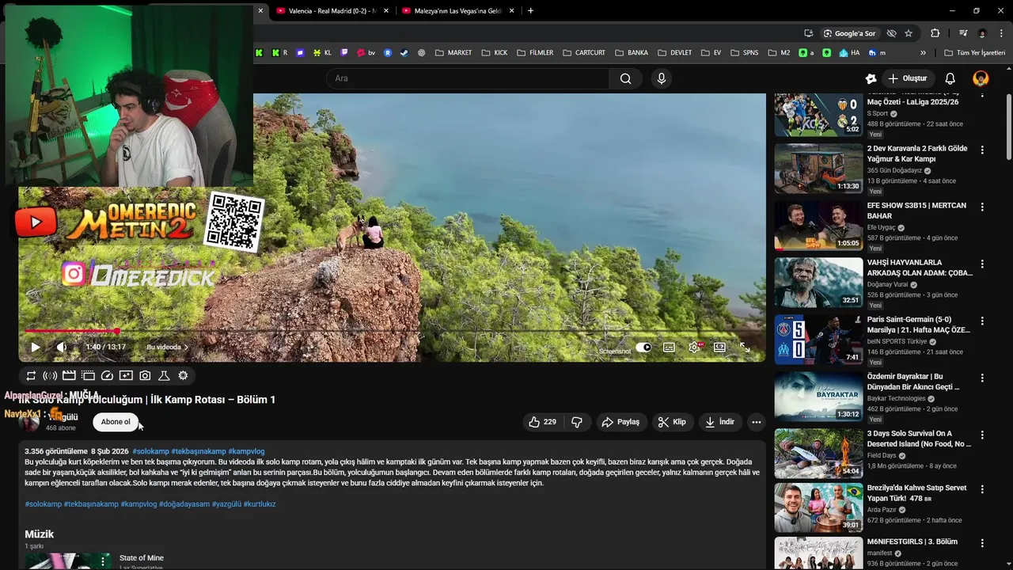Screen dimensions: 1013x570
Task: Open the Chrome extensions puzzle icon
Action: click(x=935, y=33)
